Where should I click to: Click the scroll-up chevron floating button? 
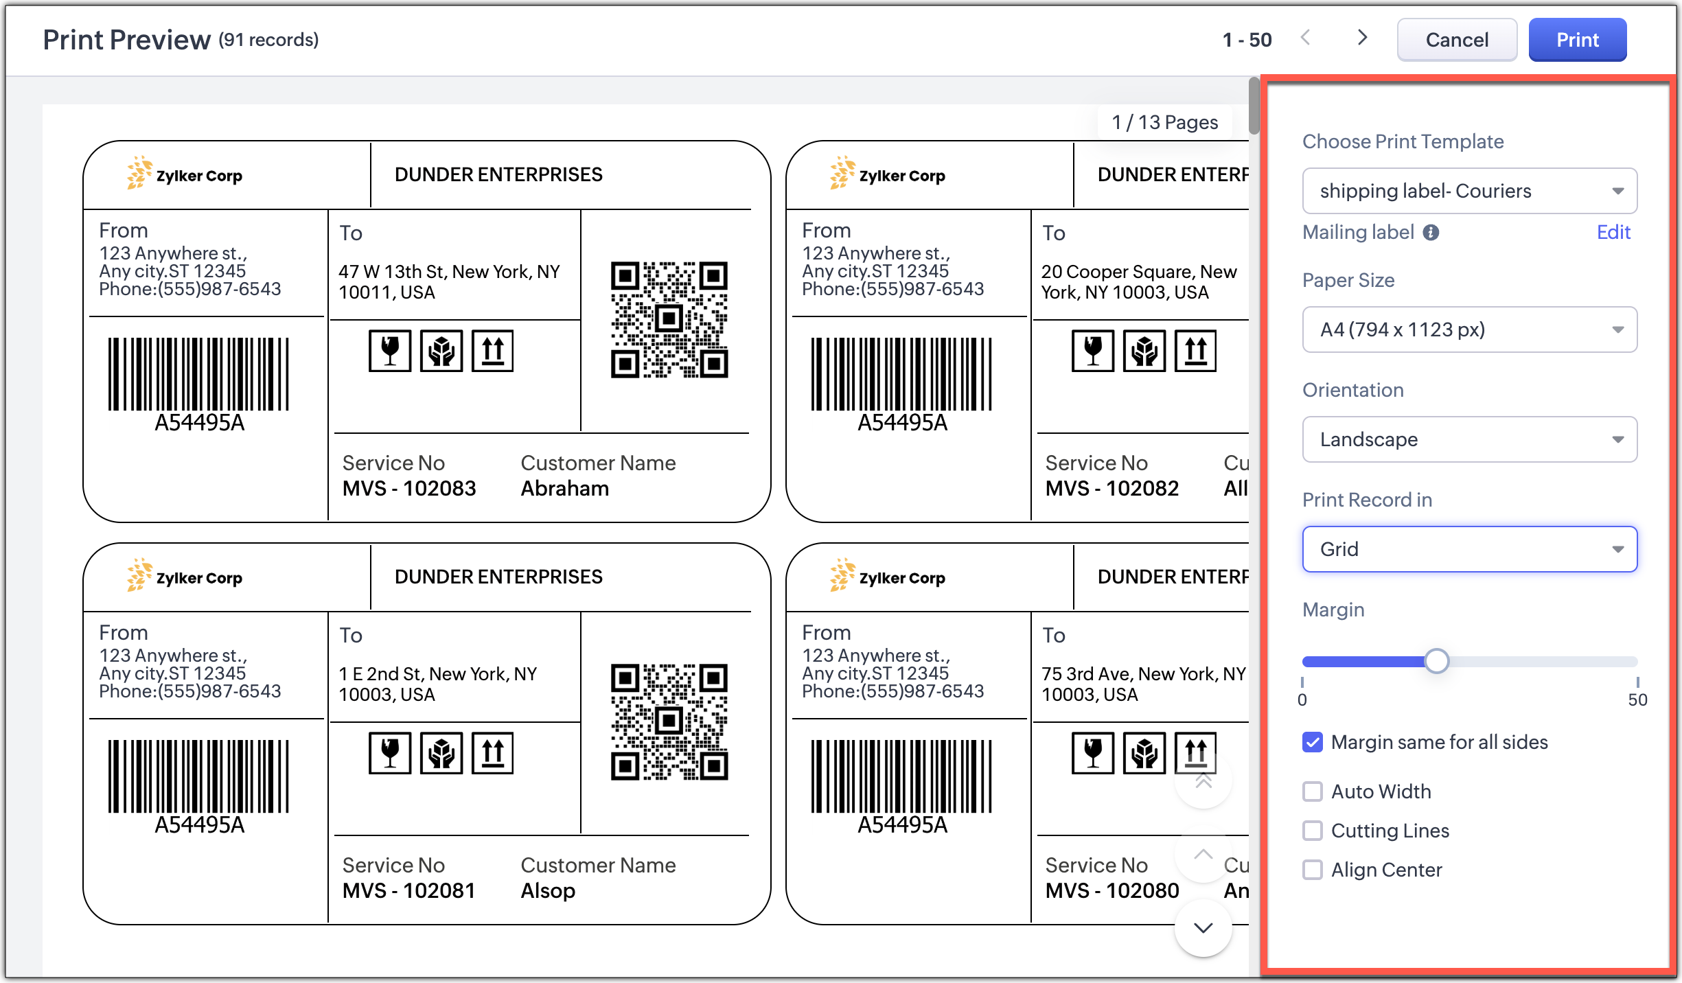pyautogui.click(x=1203, y=855)
